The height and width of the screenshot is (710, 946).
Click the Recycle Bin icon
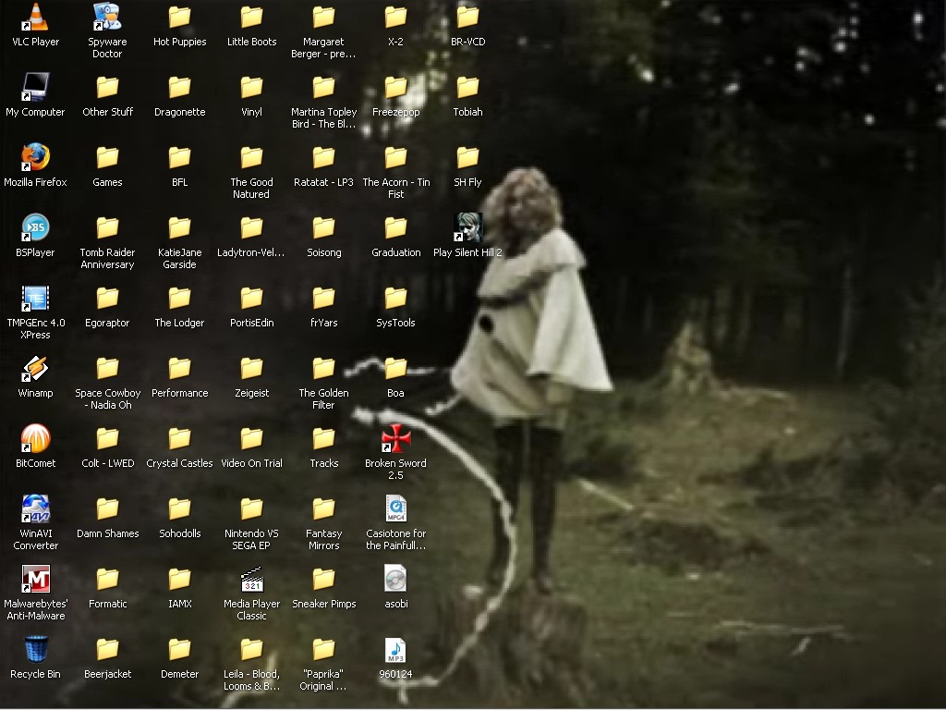coord(35,650)
